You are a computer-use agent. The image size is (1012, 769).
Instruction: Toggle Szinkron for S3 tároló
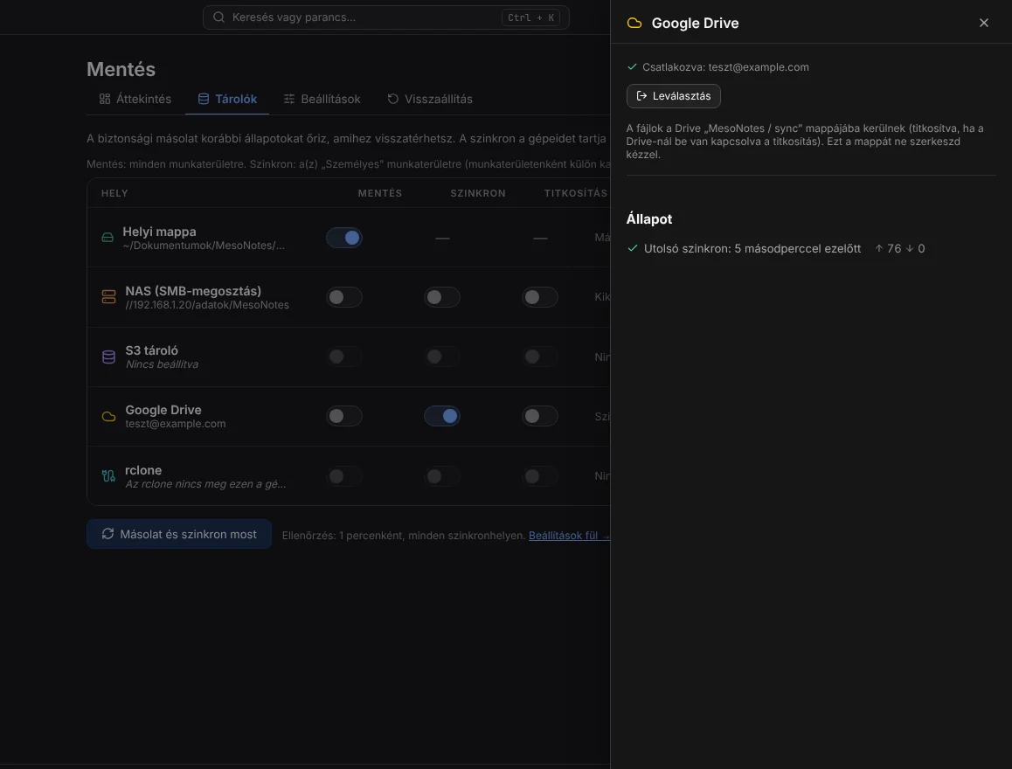point(442,357)
